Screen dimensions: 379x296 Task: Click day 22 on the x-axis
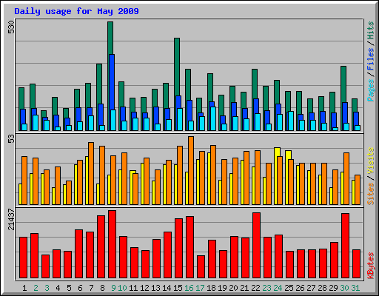tap(255, 288)
